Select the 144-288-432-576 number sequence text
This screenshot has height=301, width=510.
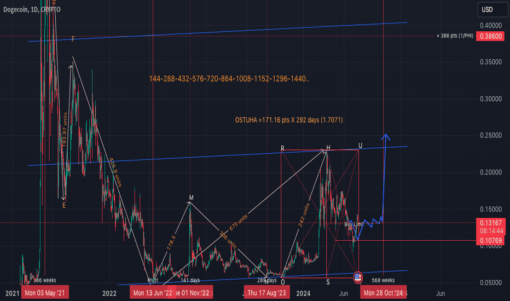coord(229,79)
